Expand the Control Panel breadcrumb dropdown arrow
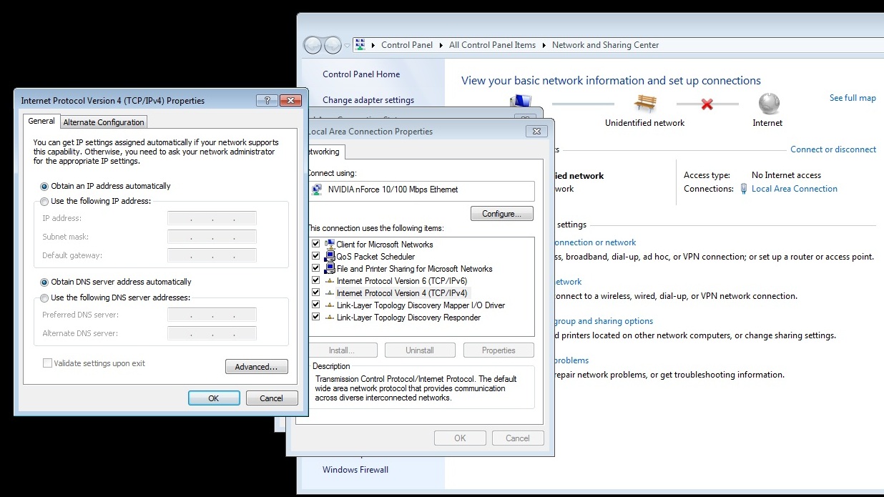Screen dimensions: 884x497 (441, 45)
